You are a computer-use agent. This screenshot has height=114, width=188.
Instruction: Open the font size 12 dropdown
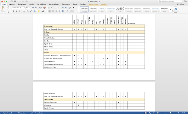[x=28, y=8]
